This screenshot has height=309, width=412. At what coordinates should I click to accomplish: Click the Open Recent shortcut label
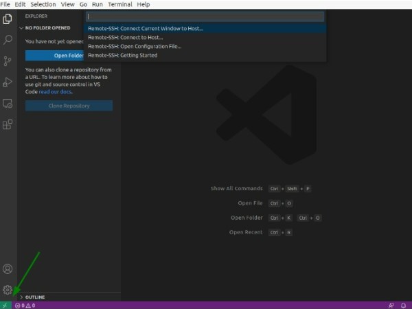click(x=246, y=232)
